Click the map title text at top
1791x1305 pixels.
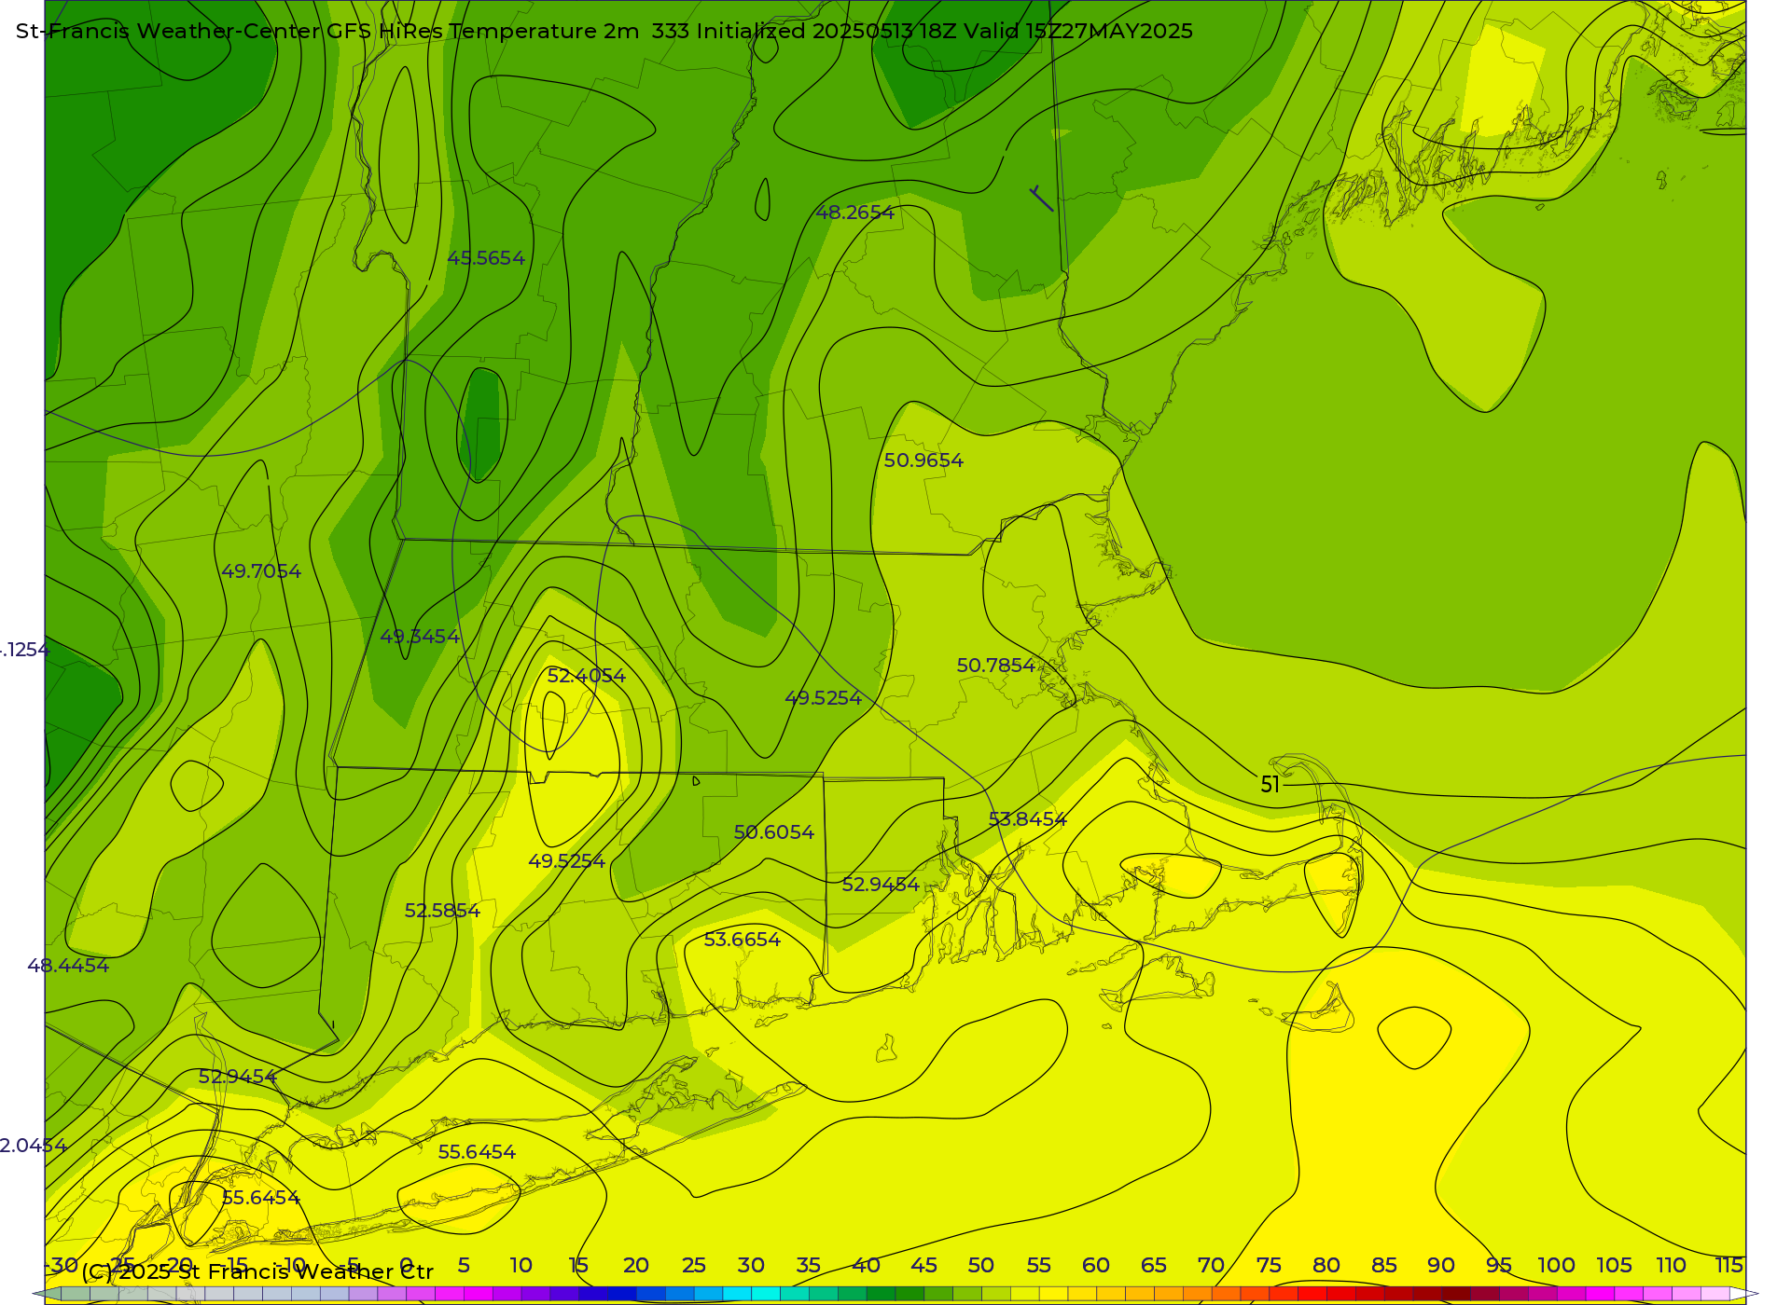point(604,31)
